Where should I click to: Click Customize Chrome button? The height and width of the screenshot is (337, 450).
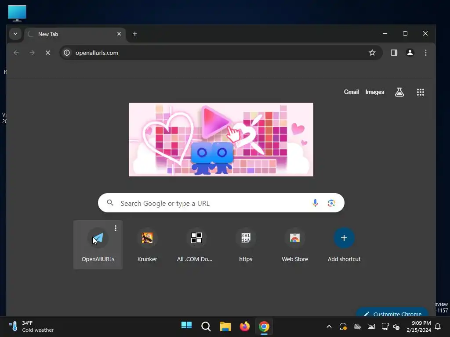click(x=392, y=313)
